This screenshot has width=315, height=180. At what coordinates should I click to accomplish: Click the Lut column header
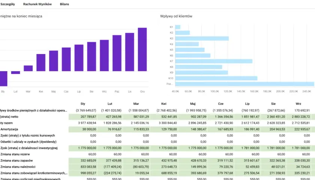coord(109,103)
